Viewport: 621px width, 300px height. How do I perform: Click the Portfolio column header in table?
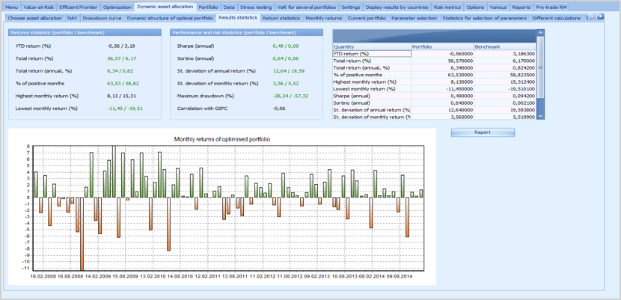(x=442, y=46)
